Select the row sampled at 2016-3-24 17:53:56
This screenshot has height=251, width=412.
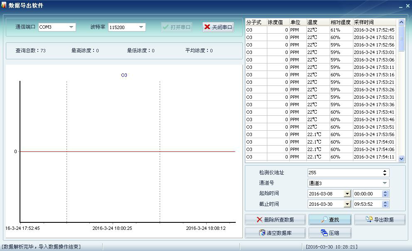point(321,134)
